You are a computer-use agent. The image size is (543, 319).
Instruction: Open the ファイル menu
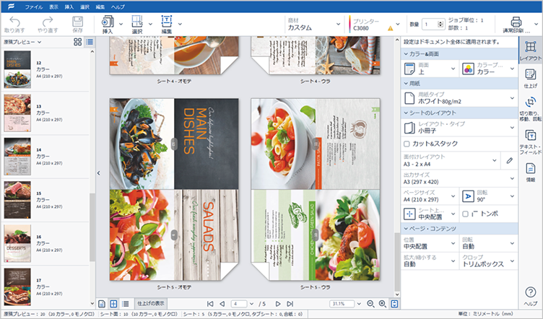pyautogui.click(x=33, y=6)
